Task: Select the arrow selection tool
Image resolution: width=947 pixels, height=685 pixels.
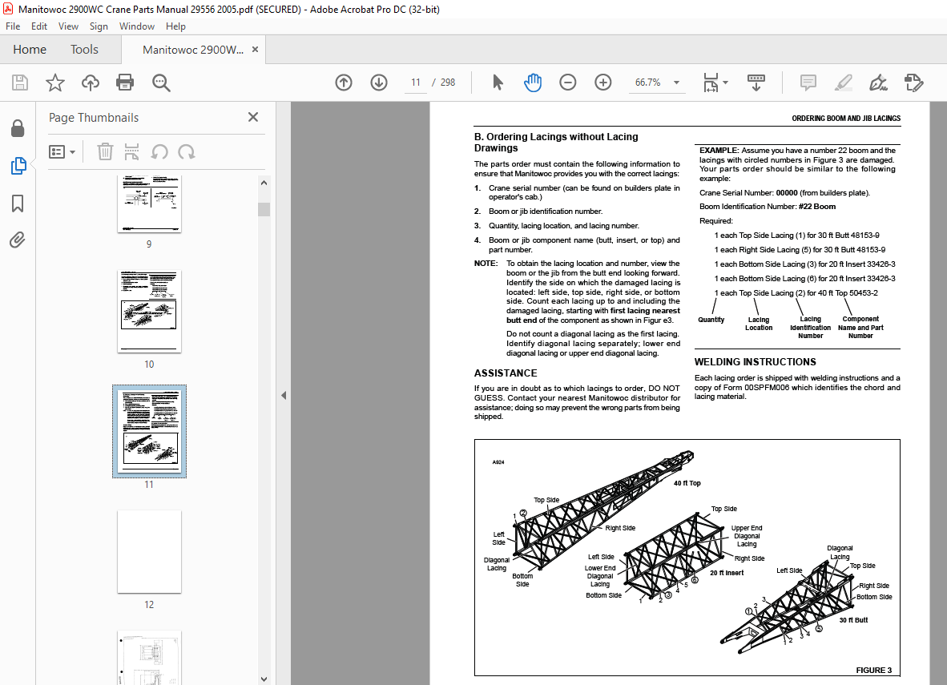Action: [498, 83]
